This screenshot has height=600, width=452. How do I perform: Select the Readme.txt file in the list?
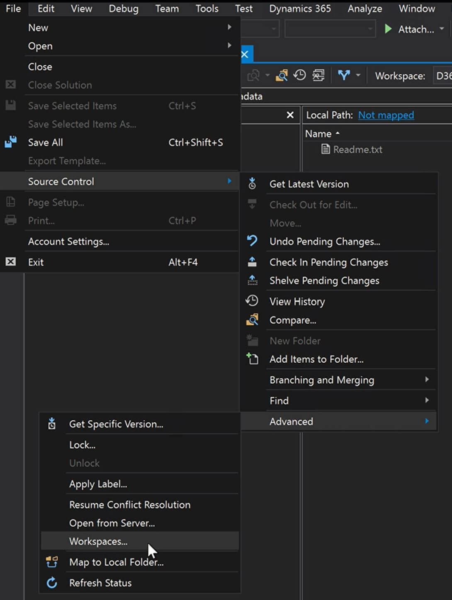click(357, 149)
